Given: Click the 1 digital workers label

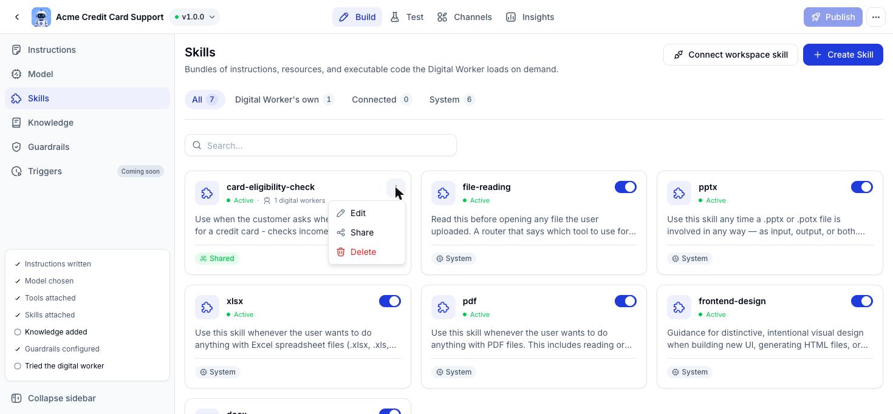Looking at the screenshot, I should point(293,200).
